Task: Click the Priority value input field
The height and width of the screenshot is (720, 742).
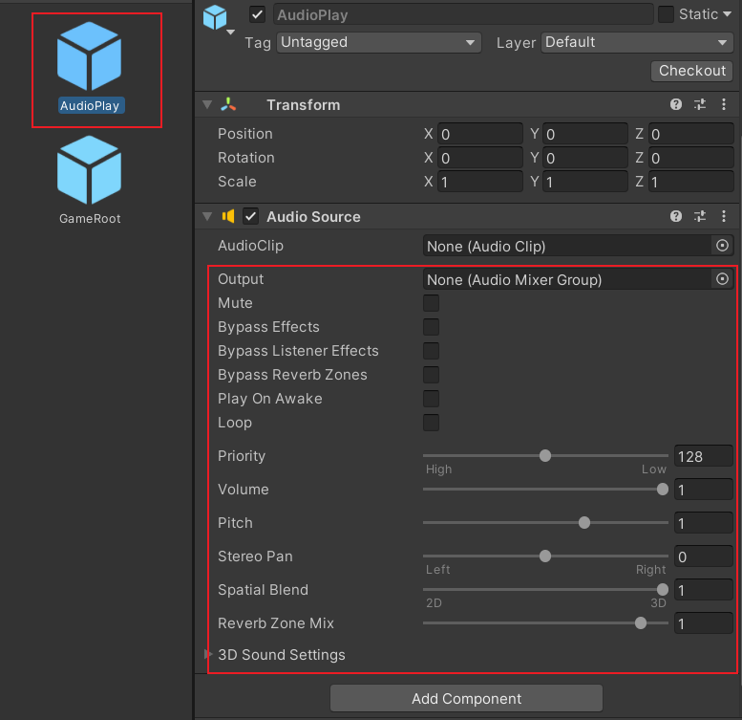Action: [x=703, y=456]
